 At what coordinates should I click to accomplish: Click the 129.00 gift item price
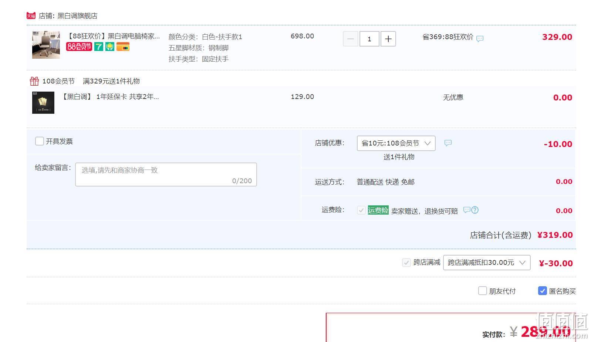pos(302,97)
